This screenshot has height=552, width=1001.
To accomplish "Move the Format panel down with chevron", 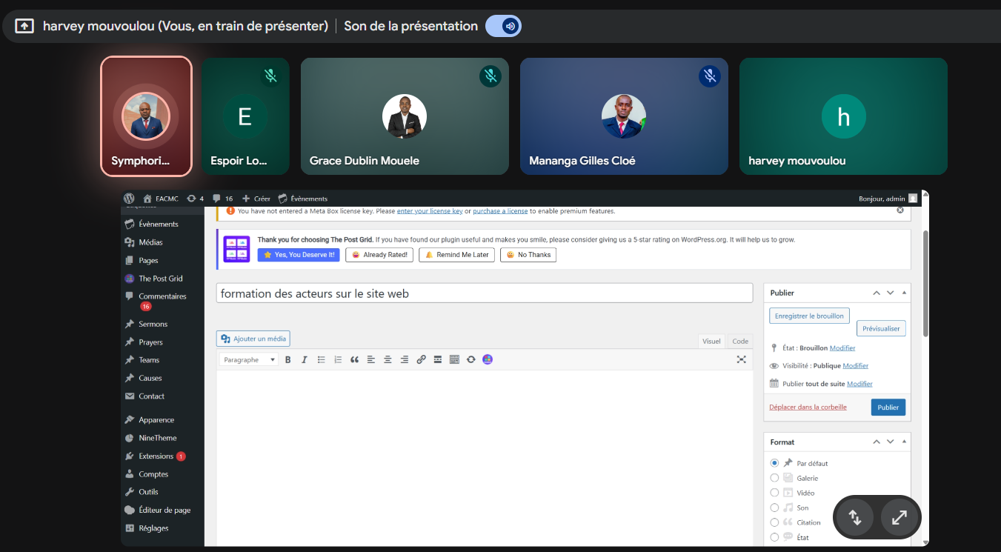I will (891, 442).
